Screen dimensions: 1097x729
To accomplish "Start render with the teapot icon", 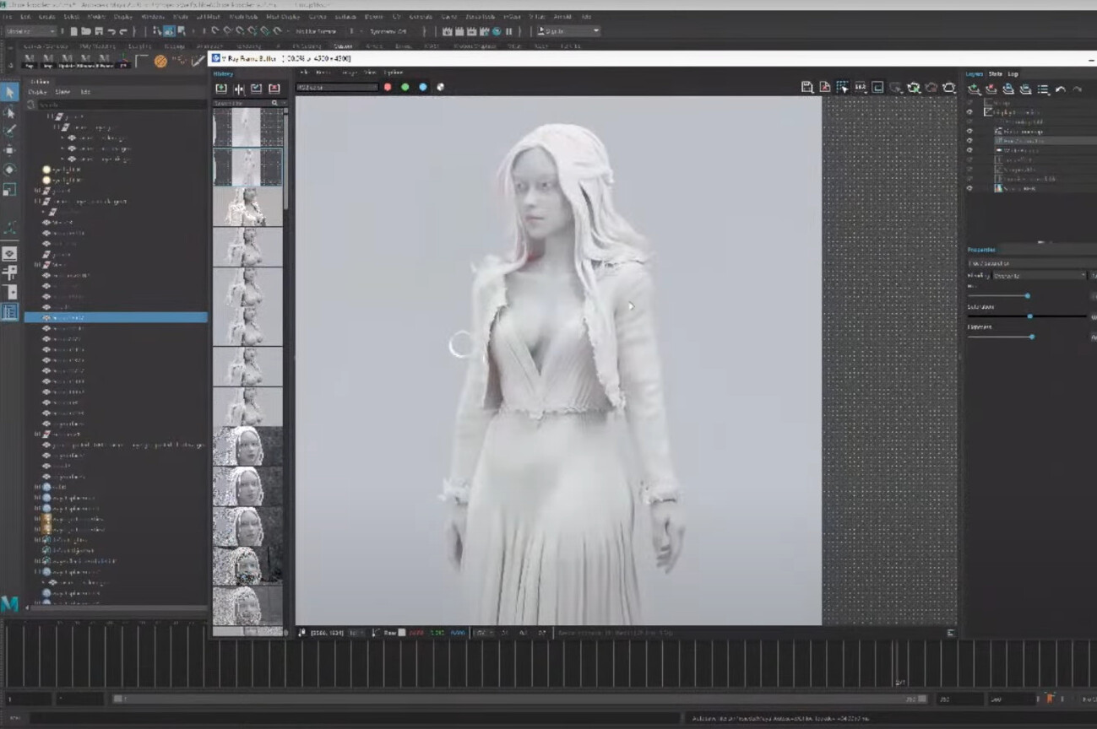I will click(949, 87).
